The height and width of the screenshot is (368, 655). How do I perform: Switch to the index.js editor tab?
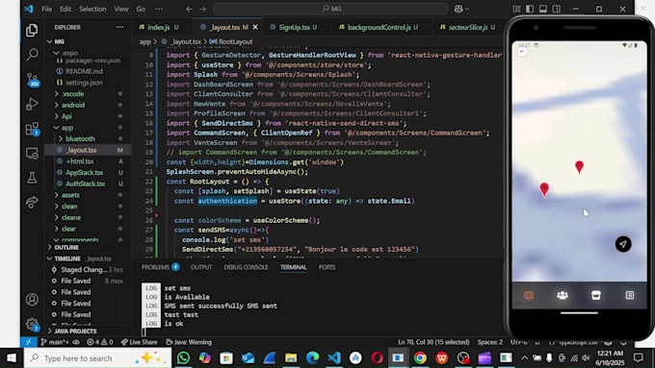tap(159, 27)
